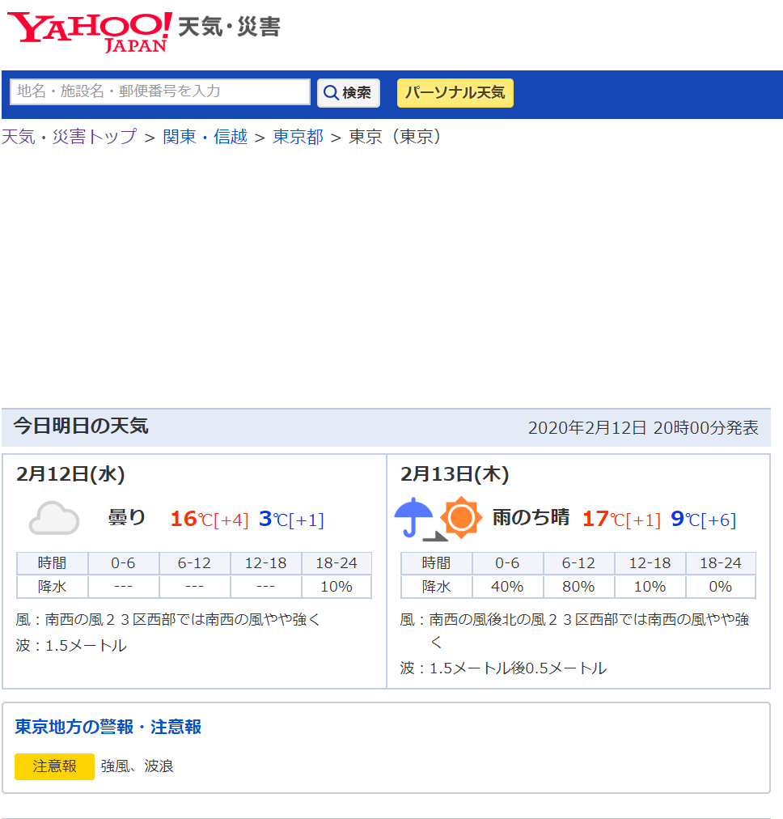The width and height of the screenshot is (783, 819).
Task: Click the 今日明日の天気 heading
Action: coord(81,426)
